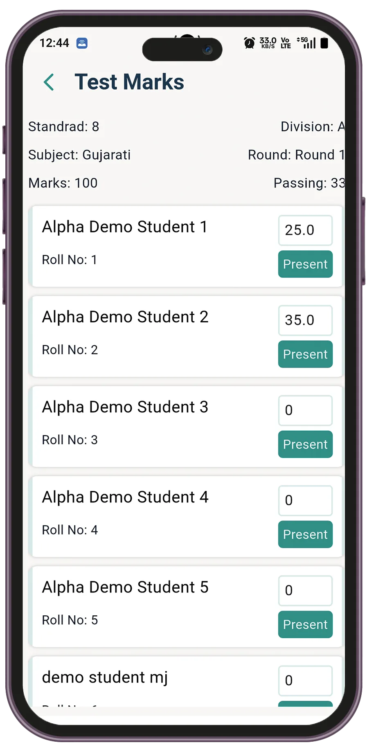Edit marks field showing 35.0
The image size is (376, 754).
click(x=305, y=320)
